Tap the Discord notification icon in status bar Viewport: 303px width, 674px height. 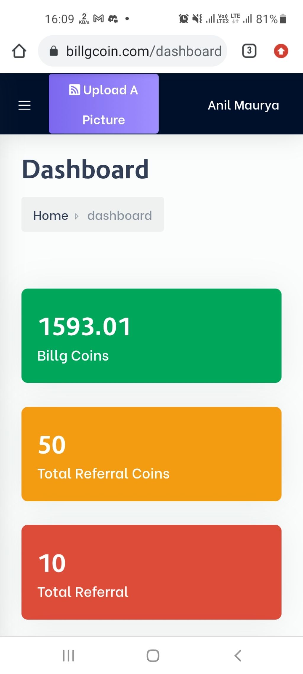[113, 19]
